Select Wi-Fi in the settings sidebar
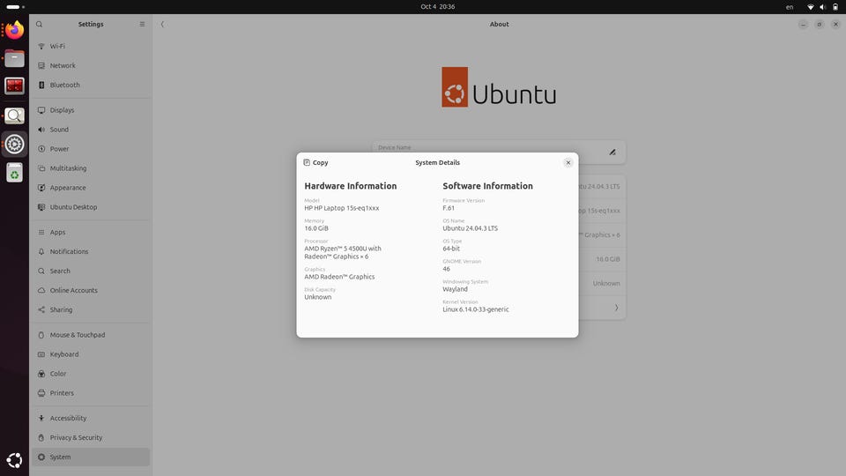The width and height of the screenshot is (846, 476). (91, 47)
